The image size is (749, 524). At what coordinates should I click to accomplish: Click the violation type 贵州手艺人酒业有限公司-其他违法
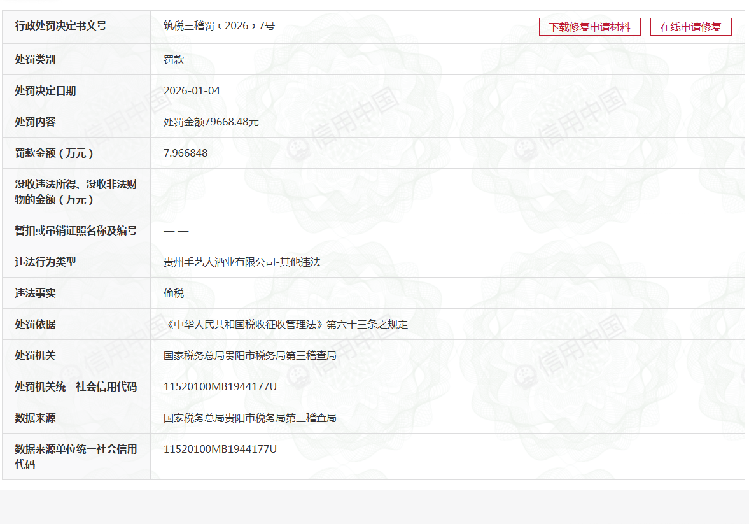coord(242,262)
